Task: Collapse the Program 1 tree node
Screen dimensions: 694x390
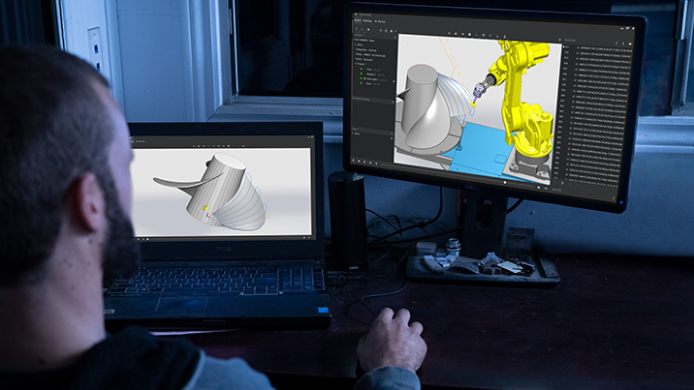Action: [356, 64]
